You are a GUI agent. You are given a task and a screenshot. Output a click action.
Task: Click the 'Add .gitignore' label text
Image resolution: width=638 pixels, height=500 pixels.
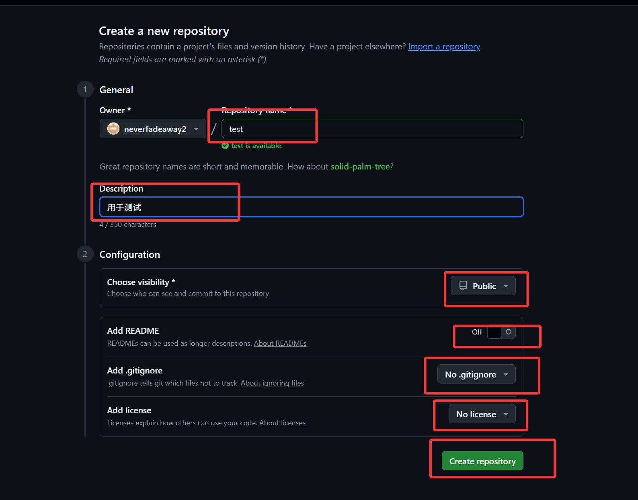tap(135, 371)
